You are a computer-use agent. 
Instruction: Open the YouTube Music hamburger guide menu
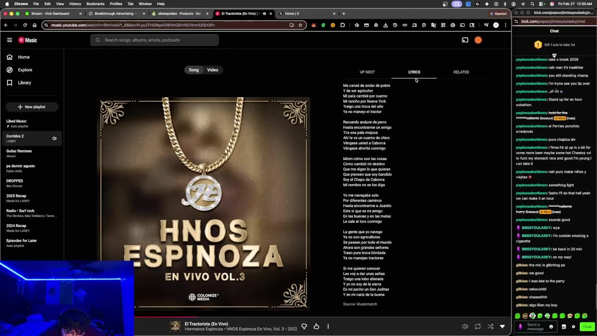pos(9,40)
